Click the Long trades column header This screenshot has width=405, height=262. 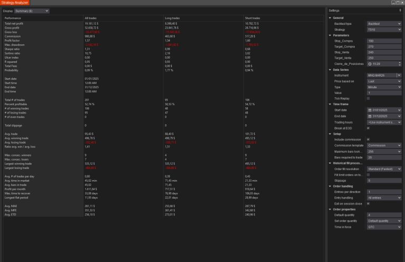[x=173, y=18]
